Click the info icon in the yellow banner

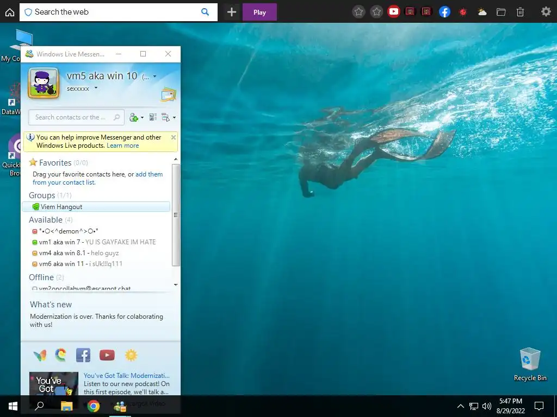coord(30,137)
